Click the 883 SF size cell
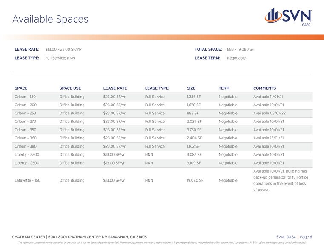This screenshot has width=324, height=250. click(192, 113)
